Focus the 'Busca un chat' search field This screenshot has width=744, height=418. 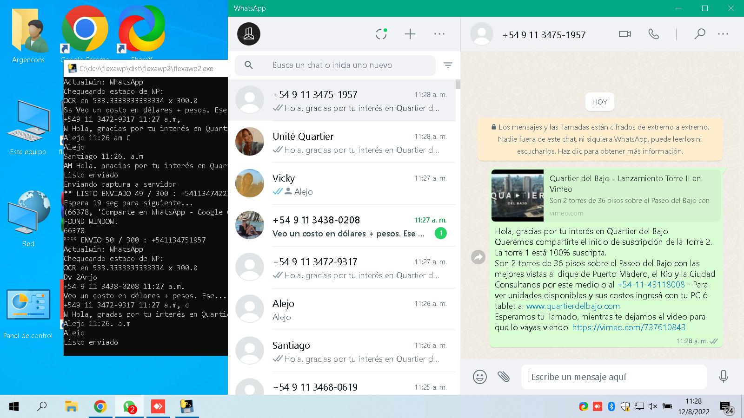point(335,65)
